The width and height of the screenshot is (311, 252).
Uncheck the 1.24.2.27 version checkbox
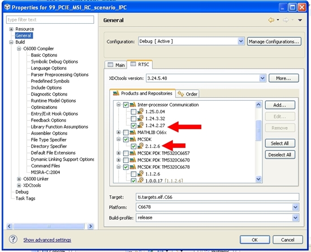(x=133, y=126)
